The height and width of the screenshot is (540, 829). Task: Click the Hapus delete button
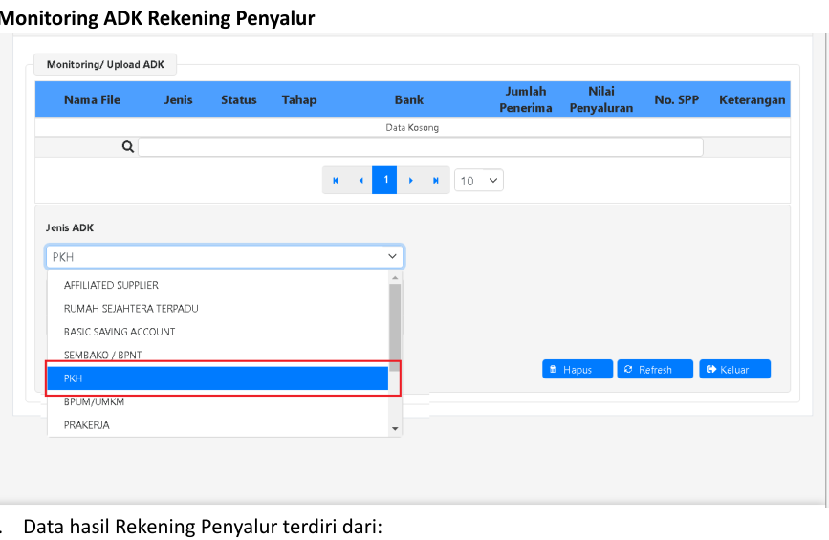(x=577, y=370)
